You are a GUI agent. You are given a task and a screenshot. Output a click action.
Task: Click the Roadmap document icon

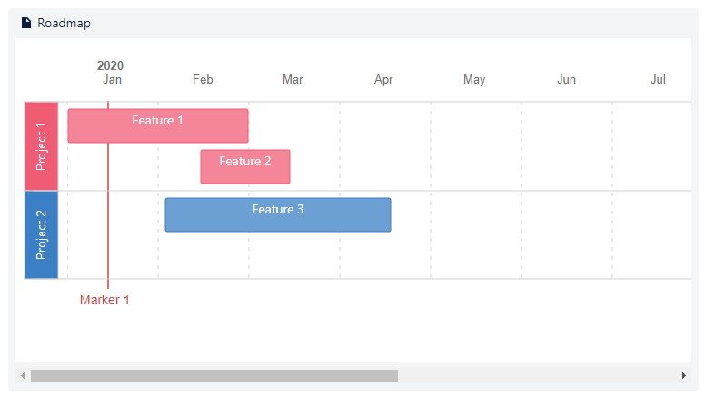pos(26,23)
